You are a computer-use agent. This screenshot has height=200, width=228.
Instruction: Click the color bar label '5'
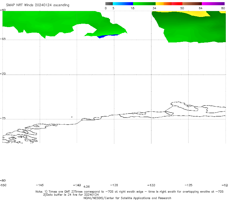click(113, 8)
